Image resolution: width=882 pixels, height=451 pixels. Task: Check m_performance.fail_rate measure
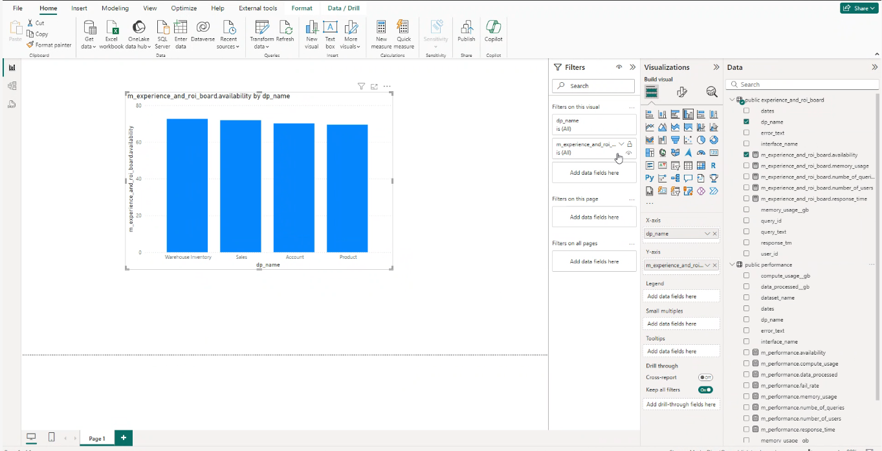(746, 386)
